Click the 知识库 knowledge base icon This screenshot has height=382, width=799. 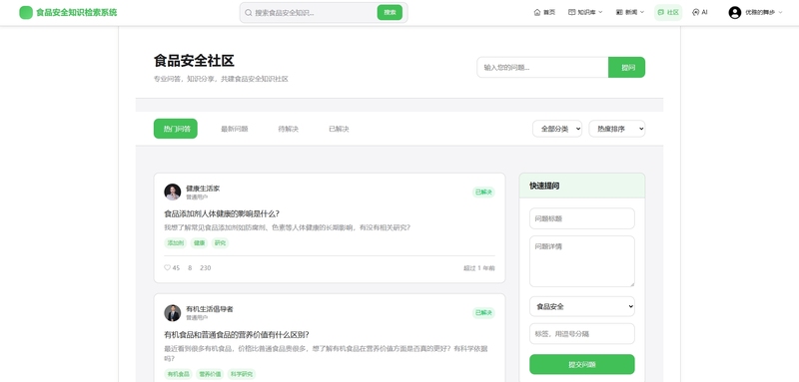571,12
